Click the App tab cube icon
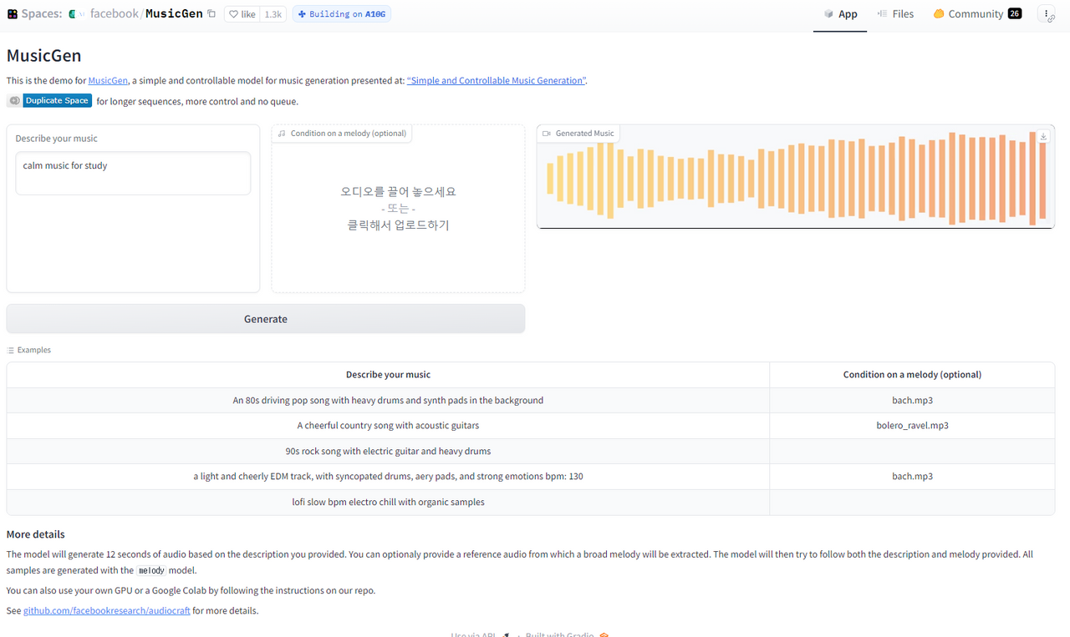The image size is (1070, 637). [x=828, y=14]
